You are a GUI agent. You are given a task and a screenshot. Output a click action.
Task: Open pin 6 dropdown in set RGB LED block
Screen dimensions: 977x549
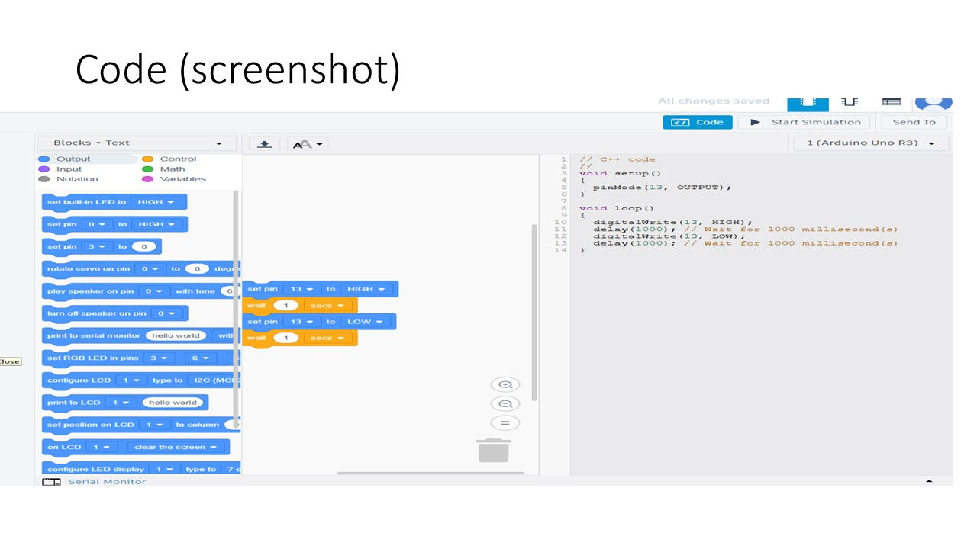point(202,358)
